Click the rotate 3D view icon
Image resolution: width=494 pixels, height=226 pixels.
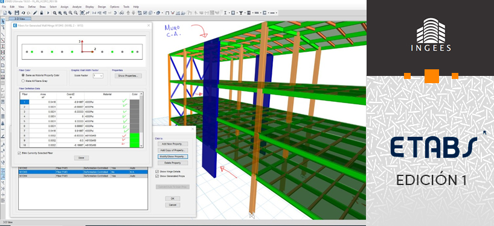(115, 13)
